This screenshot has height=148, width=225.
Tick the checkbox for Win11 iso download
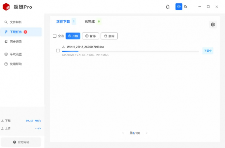click(58, 51)
